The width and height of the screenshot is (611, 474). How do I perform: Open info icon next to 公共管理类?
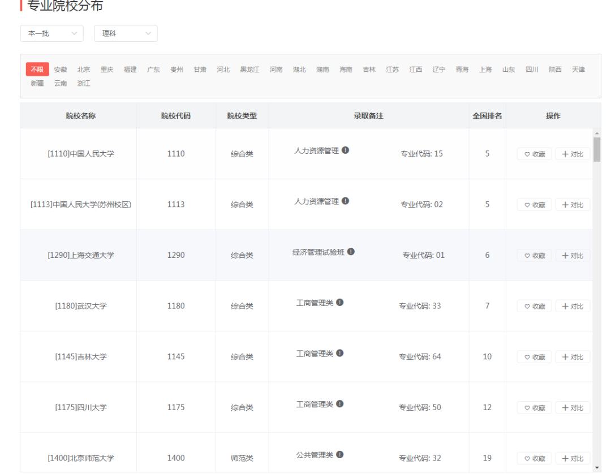click(340, 455)
